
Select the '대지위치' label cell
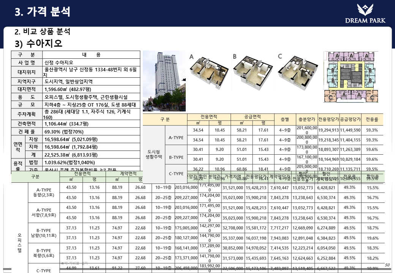(x=27, y=72)
